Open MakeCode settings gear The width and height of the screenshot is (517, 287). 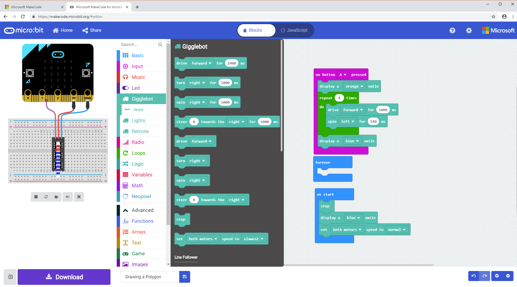(469, 30)
